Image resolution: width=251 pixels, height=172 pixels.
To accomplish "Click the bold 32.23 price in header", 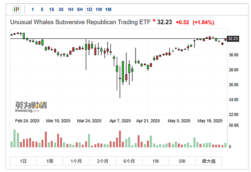I will coord(164,22).
